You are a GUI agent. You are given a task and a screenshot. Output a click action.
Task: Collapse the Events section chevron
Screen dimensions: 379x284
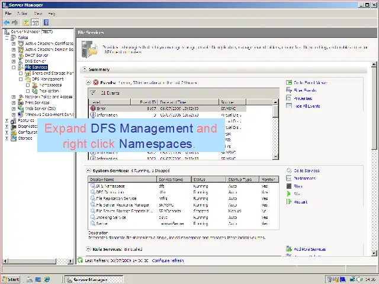click(x=88, y=83)
